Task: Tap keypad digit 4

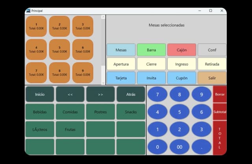Action: coord(157,112)
